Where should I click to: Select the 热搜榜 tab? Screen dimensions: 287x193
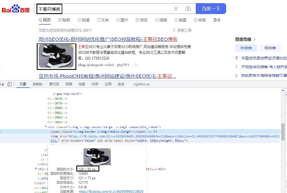[246, 48]
